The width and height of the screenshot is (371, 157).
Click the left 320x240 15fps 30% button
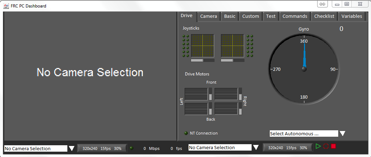coord(102,148)
